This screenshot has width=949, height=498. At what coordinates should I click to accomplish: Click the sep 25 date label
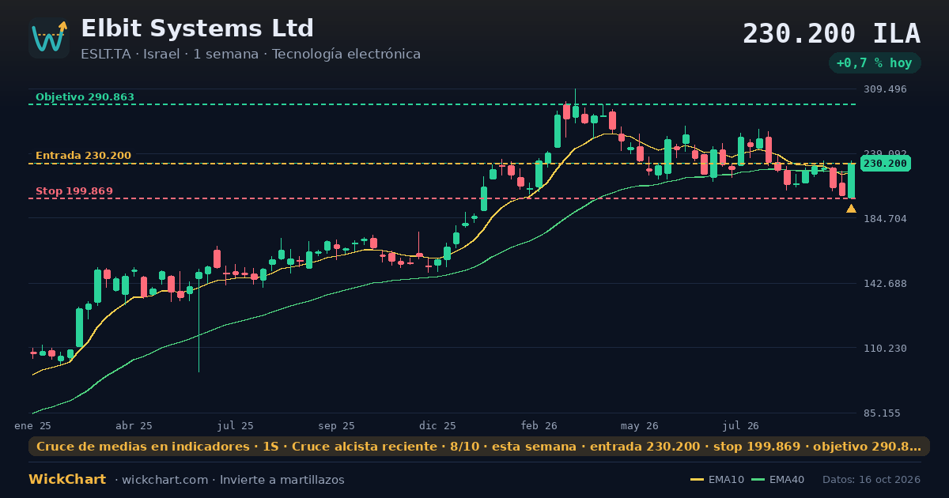pyautogui.click(x=337, y=425)
